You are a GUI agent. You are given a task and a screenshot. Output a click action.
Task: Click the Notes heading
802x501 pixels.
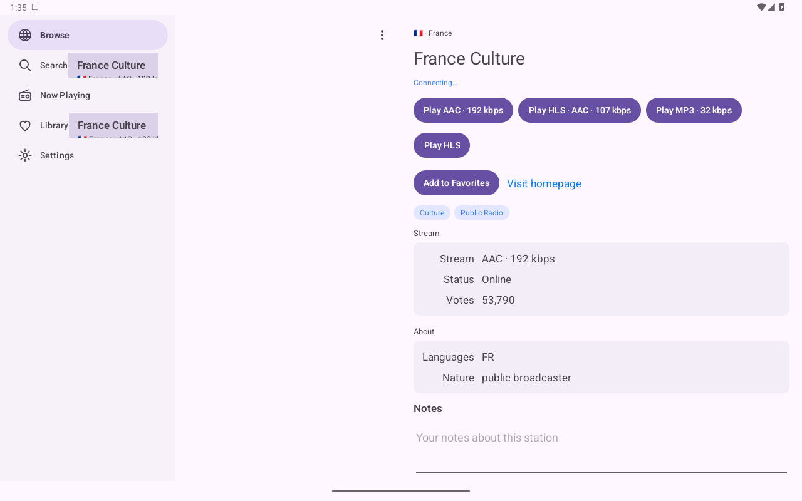click(x=428, y=408)
